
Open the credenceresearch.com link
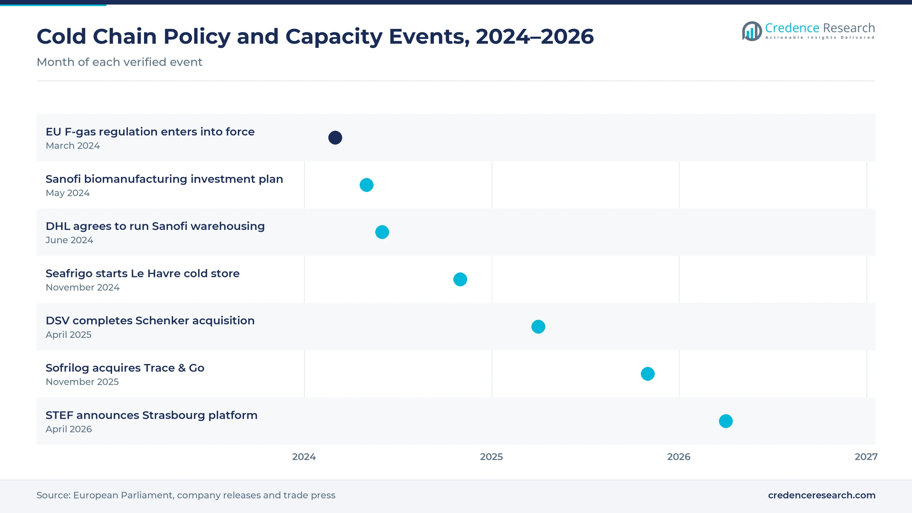[x=822, y=495]
